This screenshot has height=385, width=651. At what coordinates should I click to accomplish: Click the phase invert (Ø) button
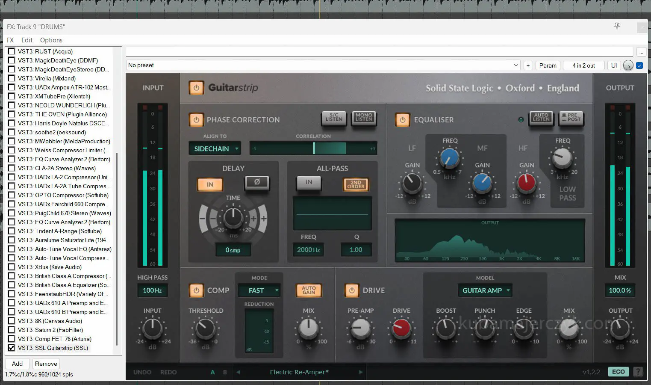257,183
